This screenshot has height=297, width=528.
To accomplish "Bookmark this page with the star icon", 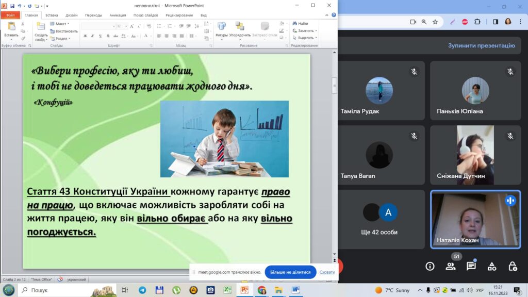I will (x=435, y=22).
